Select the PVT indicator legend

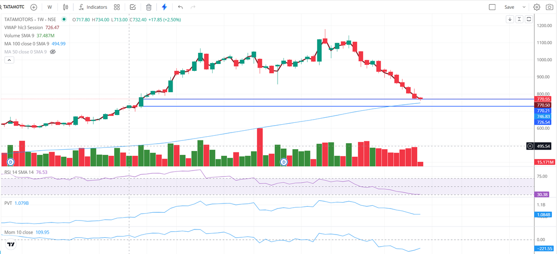[8, 203]
